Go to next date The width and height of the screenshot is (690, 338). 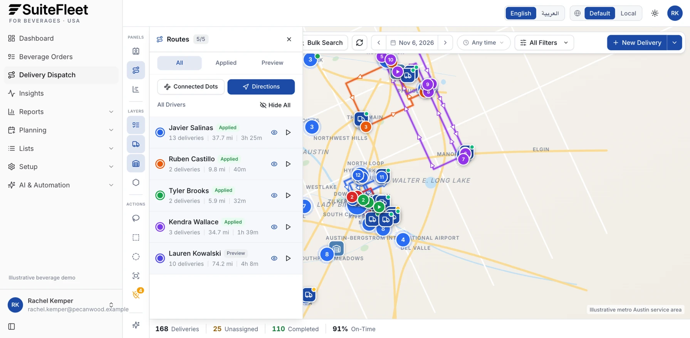coord(445,43)
